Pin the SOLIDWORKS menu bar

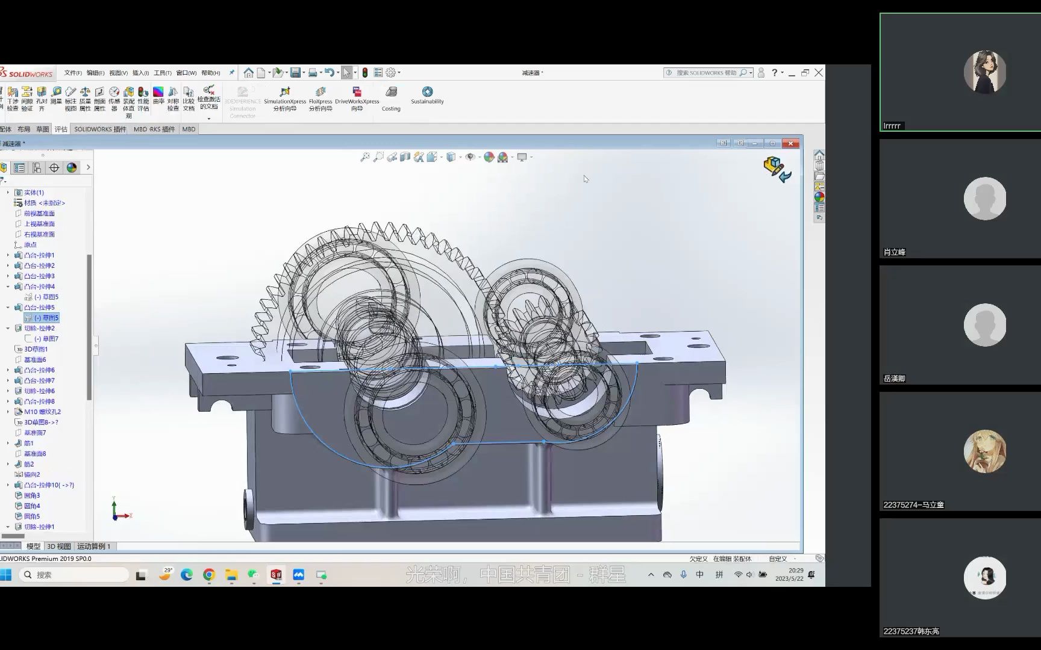232,73
